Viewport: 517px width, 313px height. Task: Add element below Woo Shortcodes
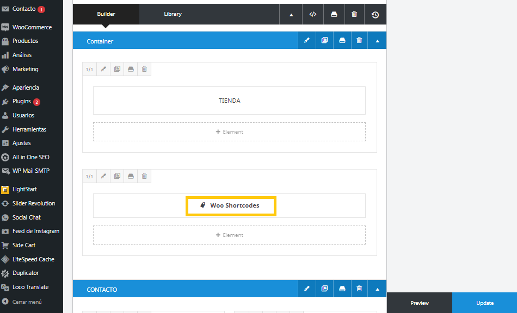pos(229,235)
